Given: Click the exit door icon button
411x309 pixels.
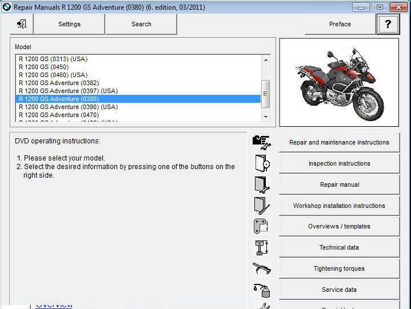Looking at the screenshot, I should click(22, 24).
